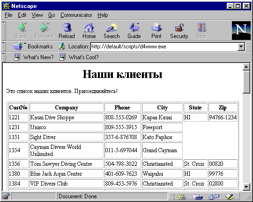Open the Mailbox icon in component bar

pyautogui.click(x=198, y=197)
